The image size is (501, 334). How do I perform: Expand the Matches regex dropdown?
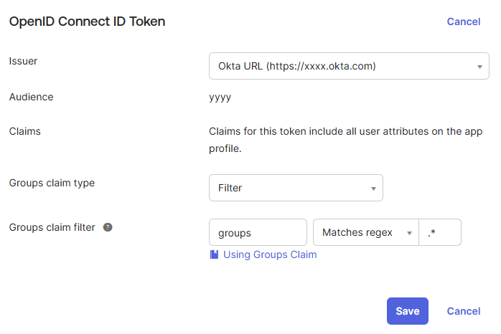366,232
